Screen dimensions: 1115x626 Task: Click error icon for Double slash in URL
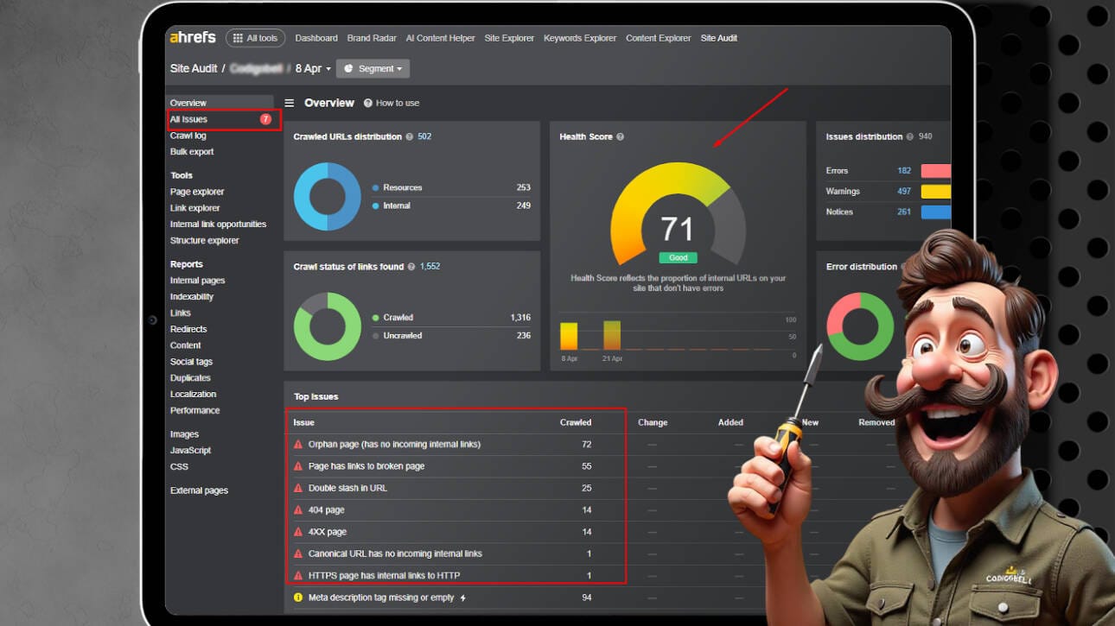click(298, 489)
